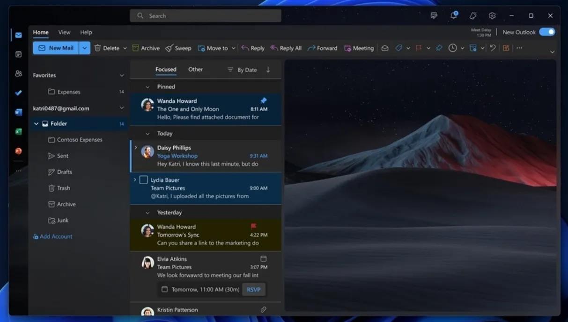Viewport: 568px width, 322px height.
Task: Click RSVP button on meeting invite
Action: (x=253, y=289)
